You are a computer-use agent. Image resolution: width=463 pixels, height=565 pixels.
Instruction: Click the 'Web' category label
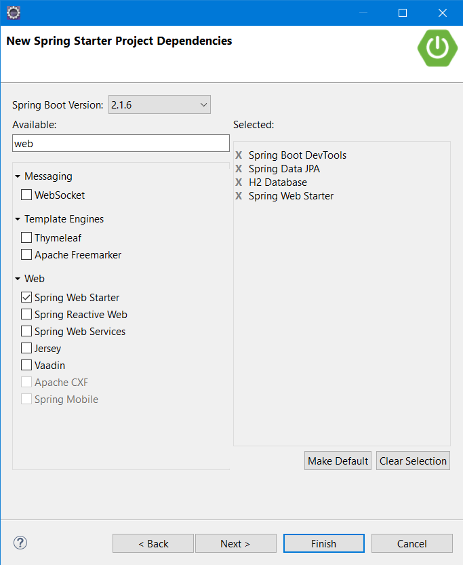(x=35, y=279)
